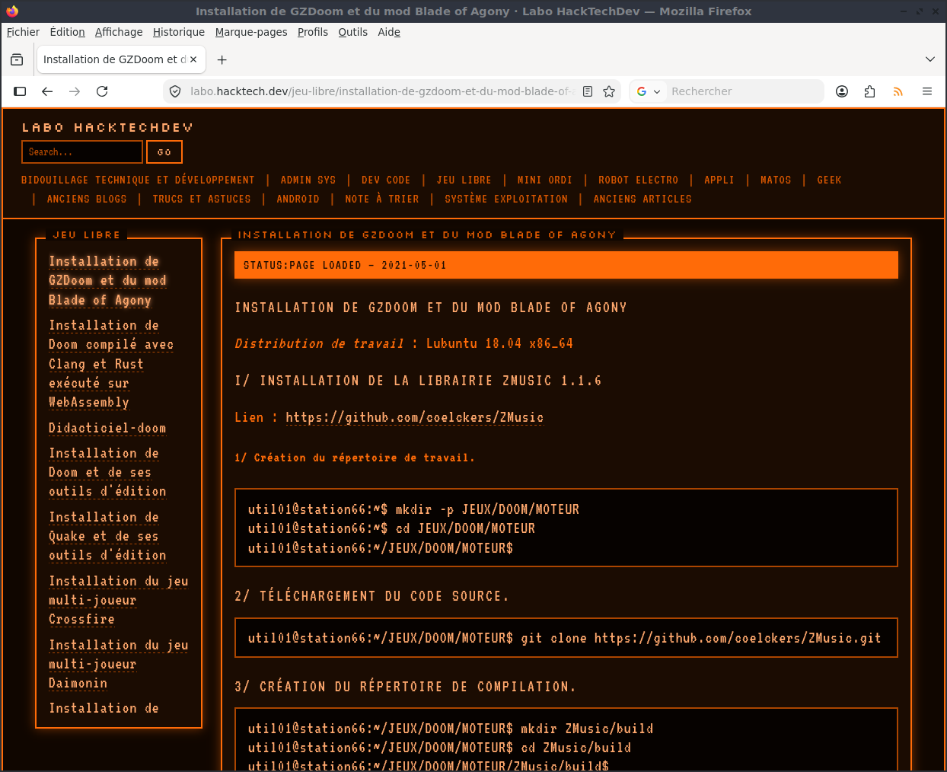947x772 pixels.
Task: Open the ANCIENS BLOGS nav link
Action: pos(87,199)
